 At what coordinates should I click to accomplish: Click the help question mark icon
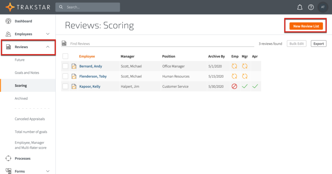[x=311, y=7]
